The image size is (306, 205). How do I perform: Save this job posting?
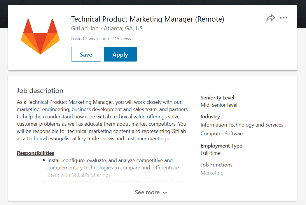point(86,54)
